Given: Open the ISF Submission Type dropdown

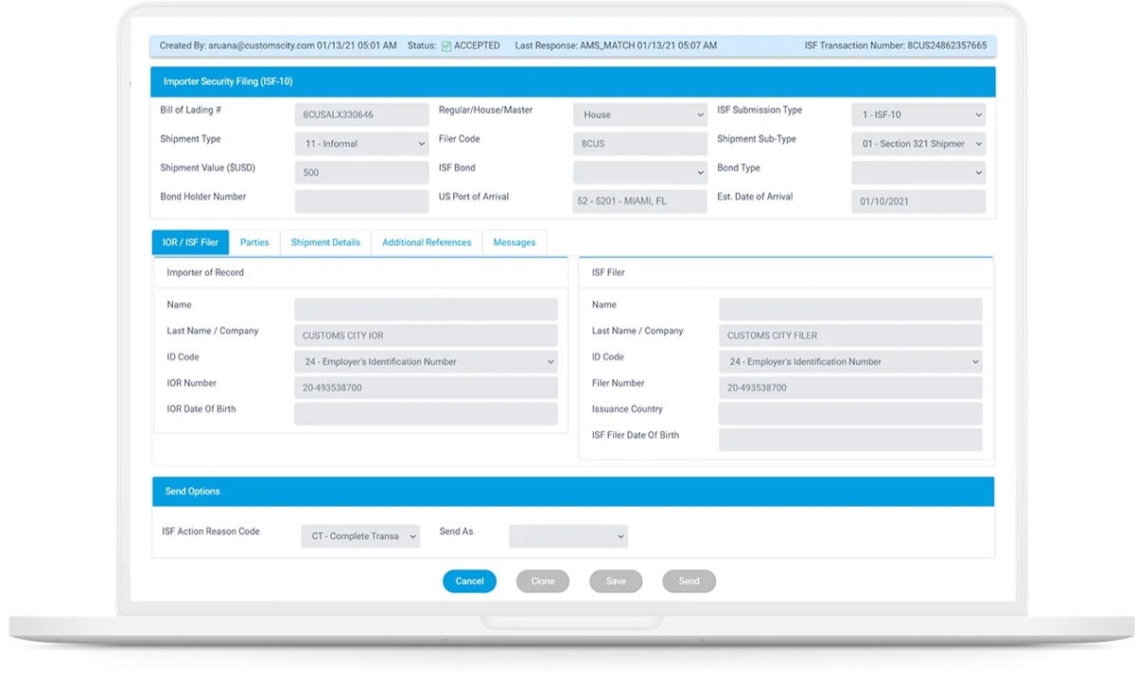Looking at the screenshot, I should [918, 115].
